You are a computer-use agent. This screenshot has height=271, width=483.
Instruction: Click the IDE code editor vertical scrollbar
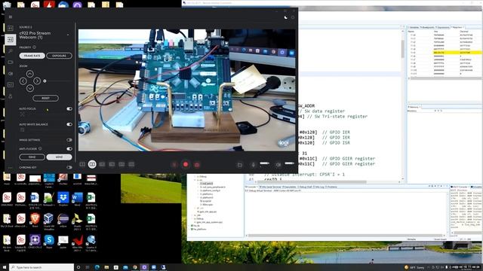click(402, 49)
